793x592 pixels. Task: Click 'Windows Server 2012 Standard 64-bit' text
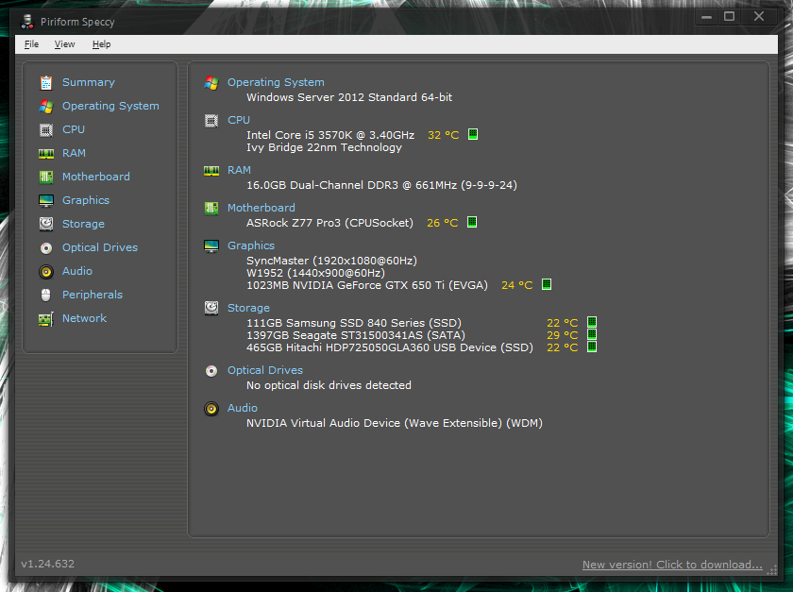pos(349,97)
